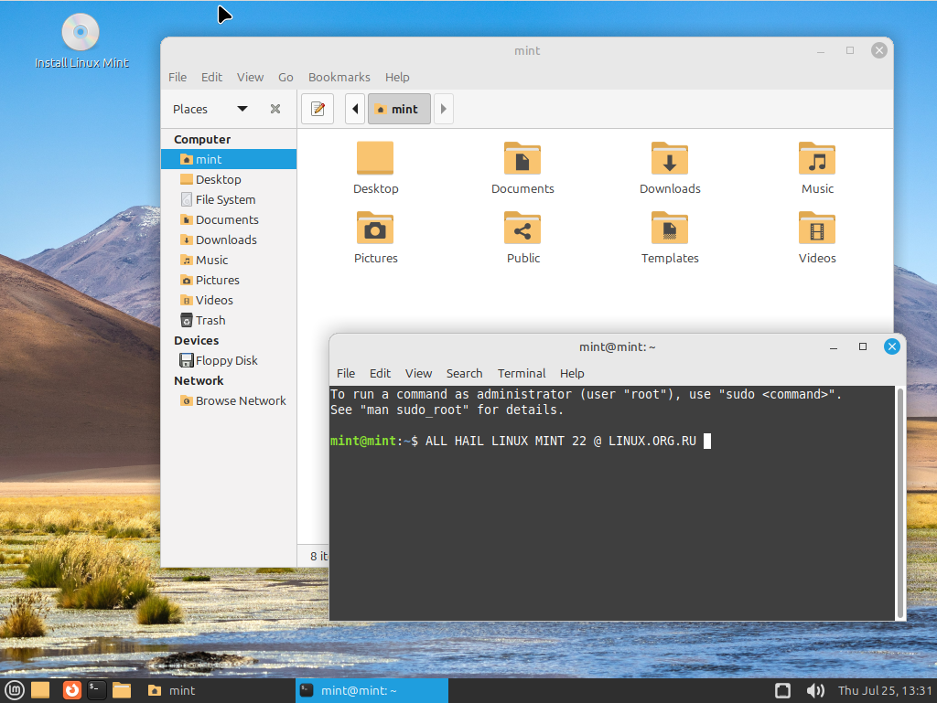937x703 pixels.
Task: Open the Linux Mint start menu
Action: [15, 690]
